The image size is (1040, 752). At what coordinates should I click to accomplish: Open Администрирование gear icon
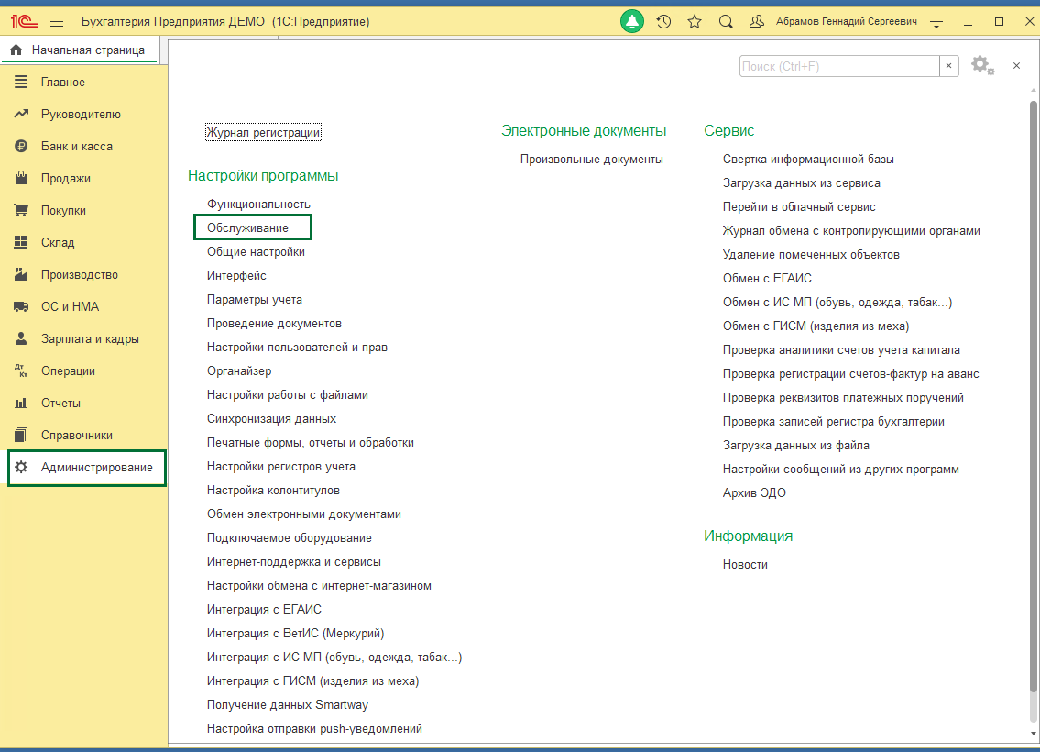click(21, 467)
